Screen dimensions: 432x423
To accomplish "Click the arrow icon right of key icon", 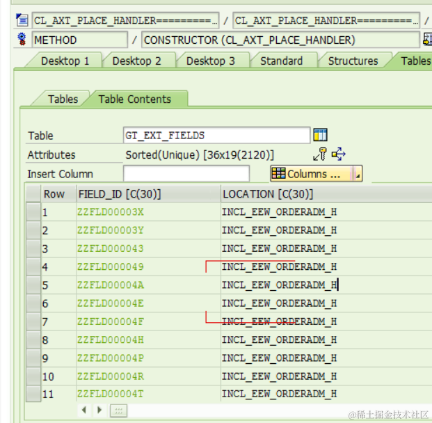I will pos(338,154).
